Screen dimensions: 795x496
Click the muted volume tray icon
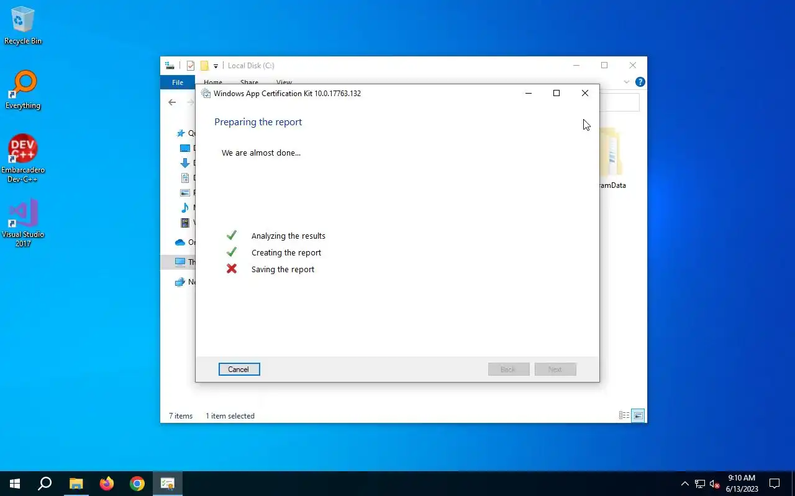(715, 484)
